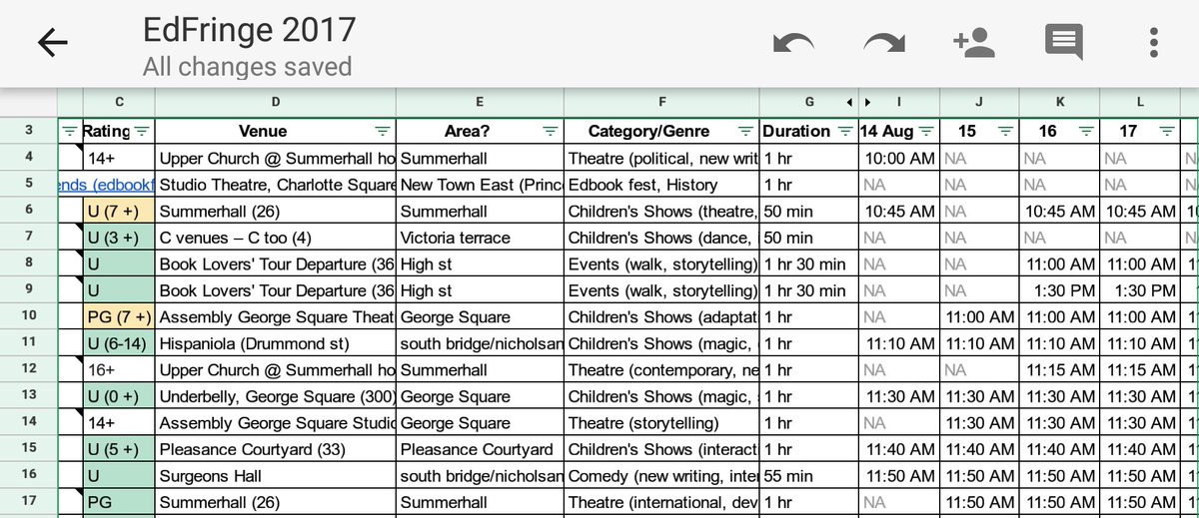Click the 11:15 AM cell under 16
This screenshot has height=518, width=1199.
1059,369
